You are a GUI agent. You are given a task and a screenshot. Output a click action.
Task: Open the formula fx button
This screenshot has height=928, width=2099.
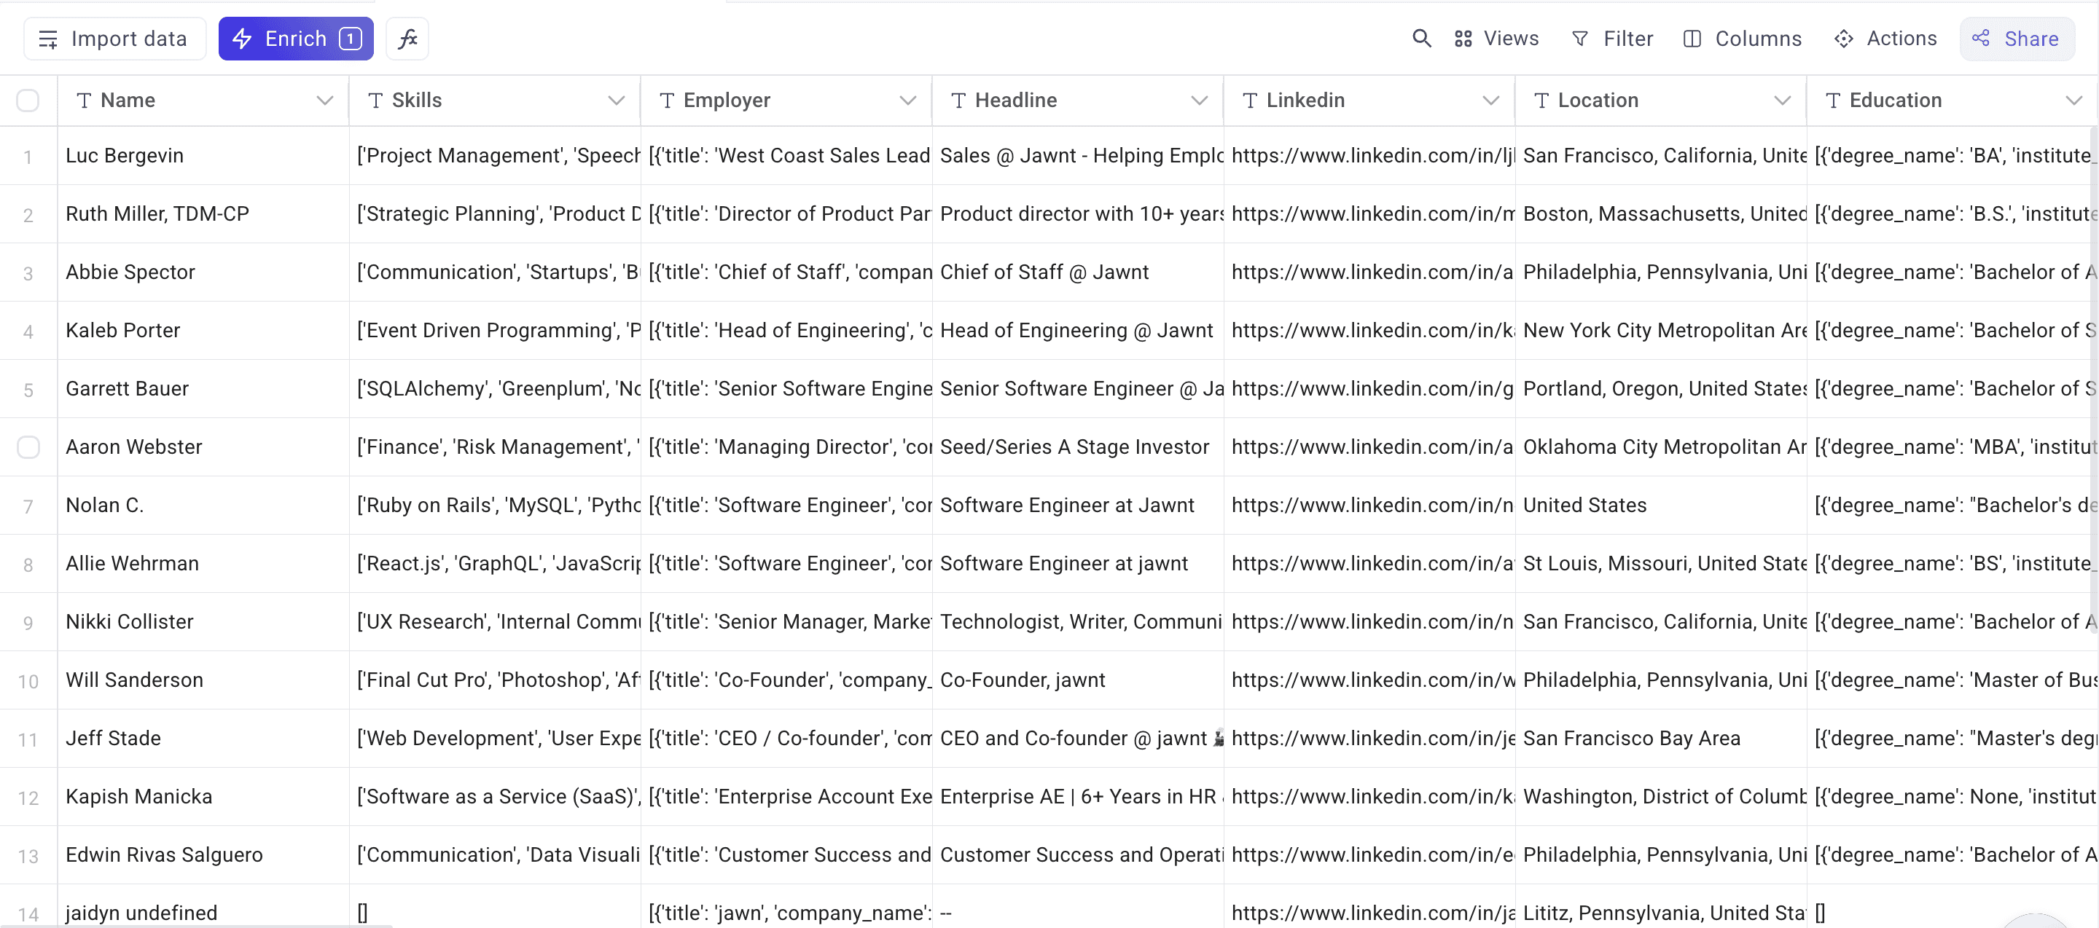407,39
